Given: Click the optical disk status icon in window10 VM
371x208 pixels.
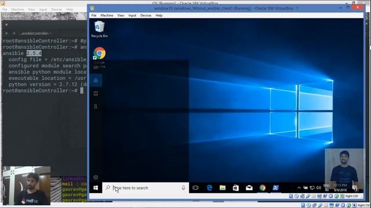Looking at the screenshot, I should (297, 196).
